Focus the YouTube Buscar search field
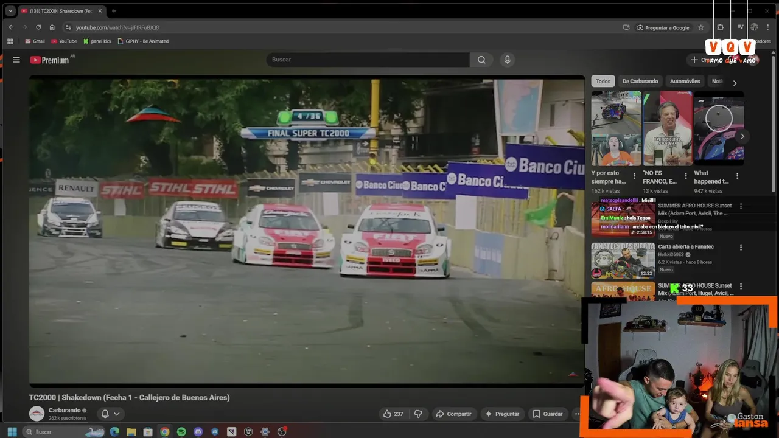Screen dimensions: 779x438 tap(368, 60)
